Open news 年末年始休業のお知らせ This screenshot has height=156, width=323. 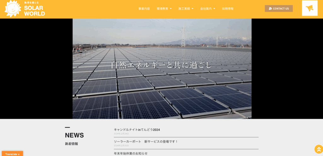[131, 153]
